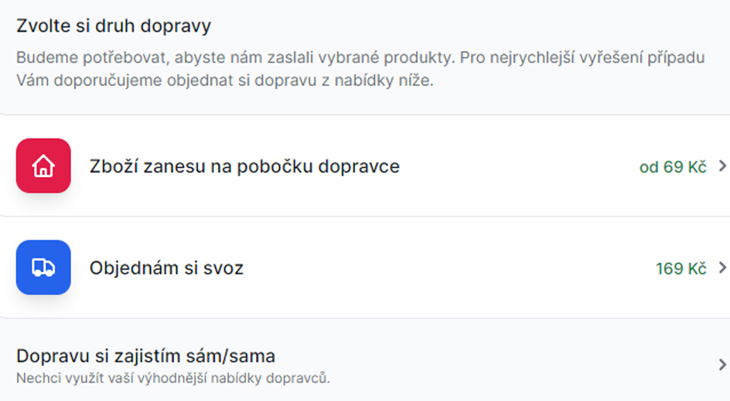
Task: Click the blue delivery truck icon
Action: (x=43, y=267)
